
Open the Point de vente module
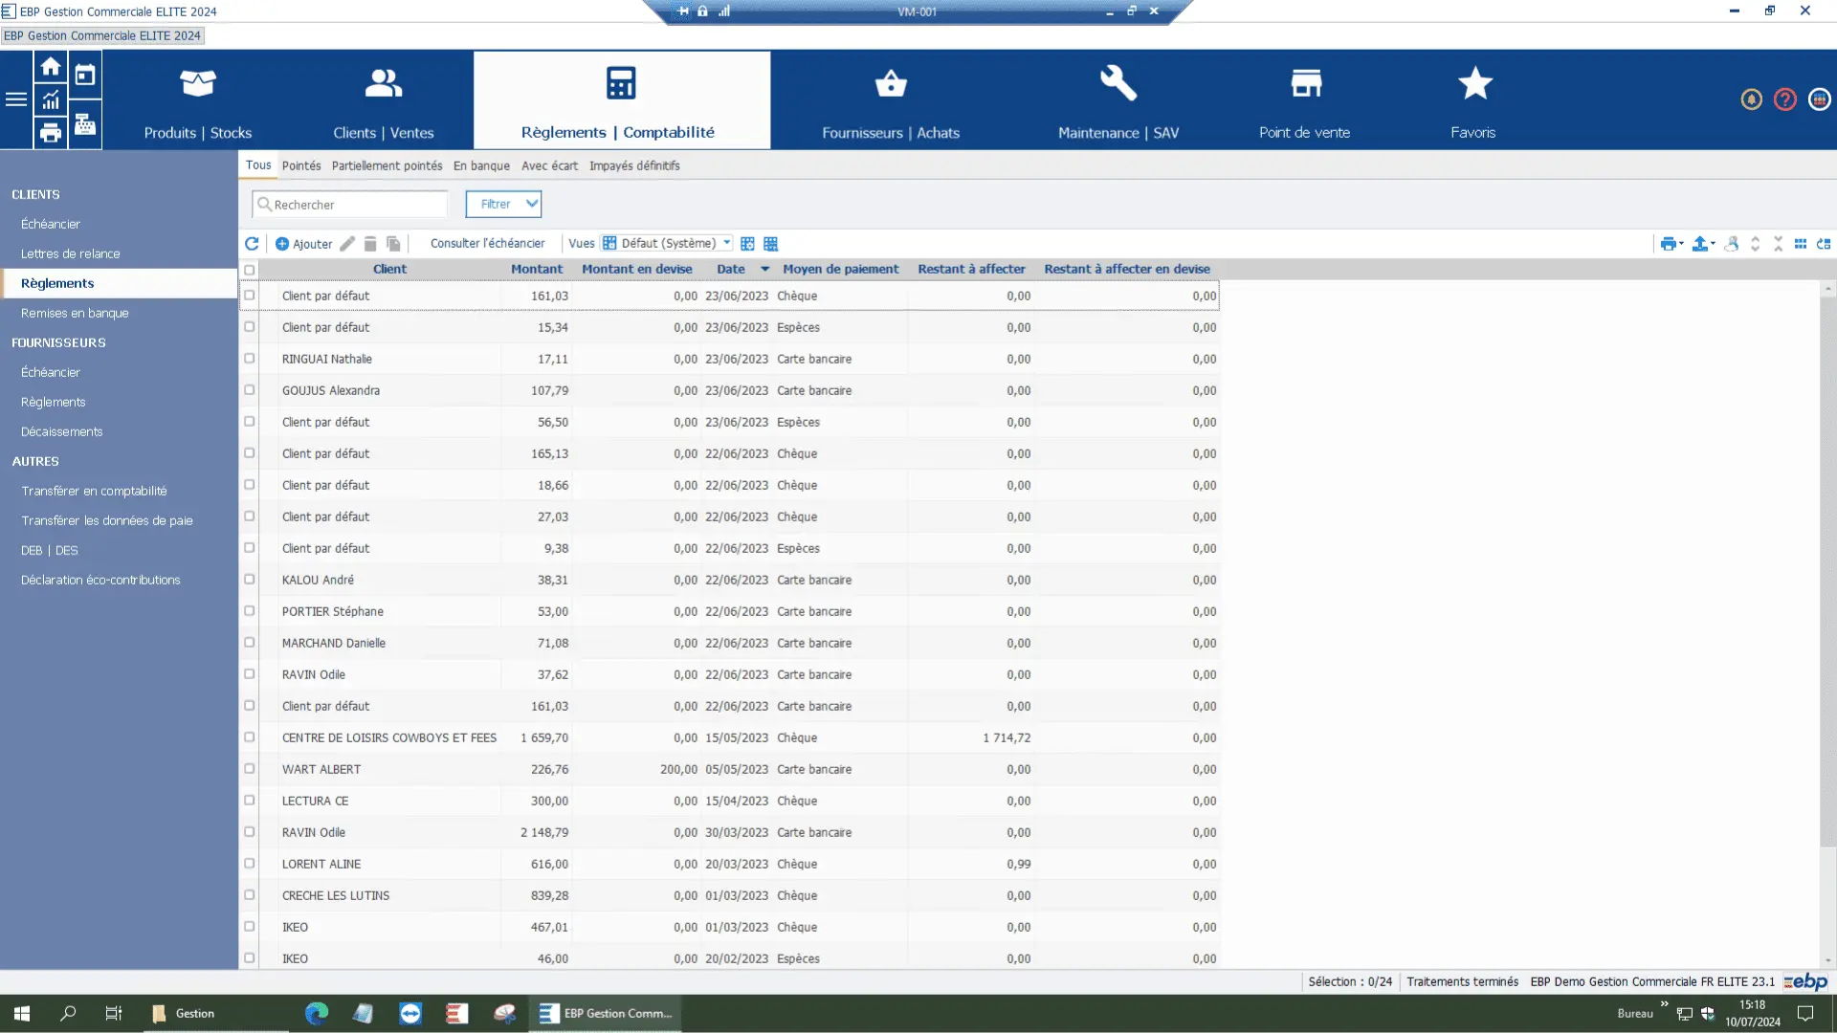pos(1304,99)
